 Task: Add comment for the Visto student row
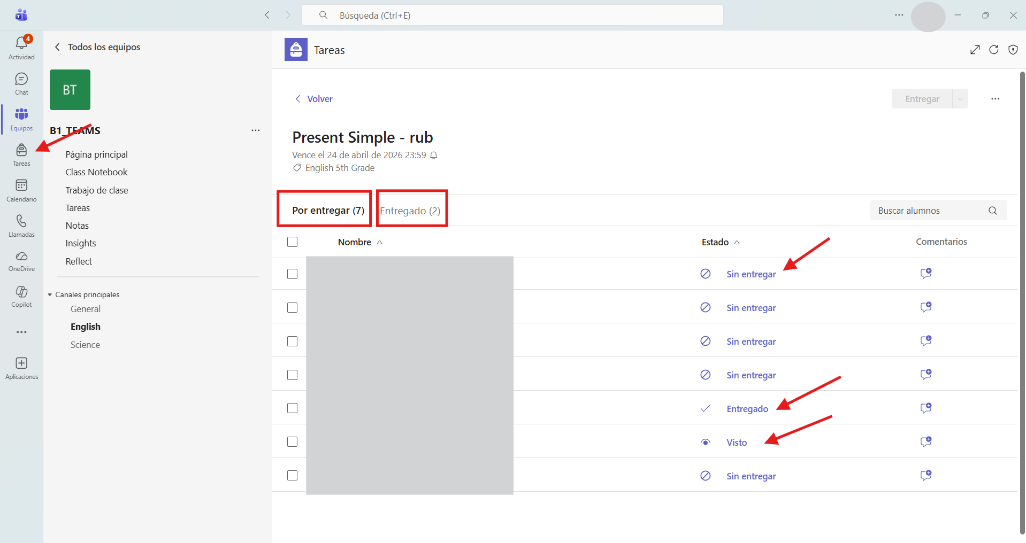pyautogui.click(x=926, y=442)
